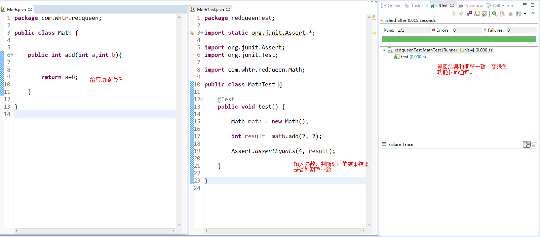Image resolution: width=540 pixels, height=237 pixels.
Task: Click Previous Failed Test arrow in JUnit toolbar
Action: (461, 14)
